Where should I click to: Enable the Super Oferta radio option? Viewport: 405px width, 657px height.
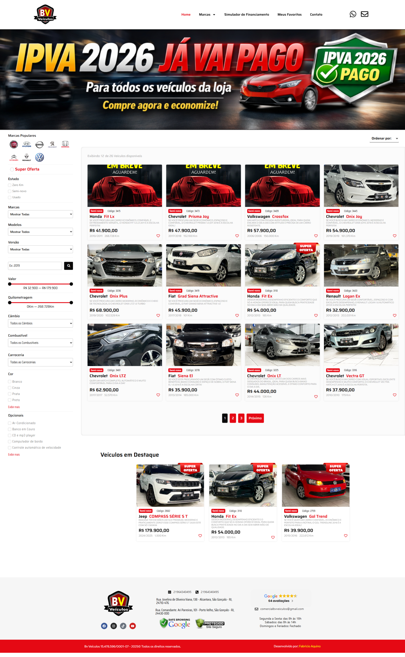tap(12, 169)
